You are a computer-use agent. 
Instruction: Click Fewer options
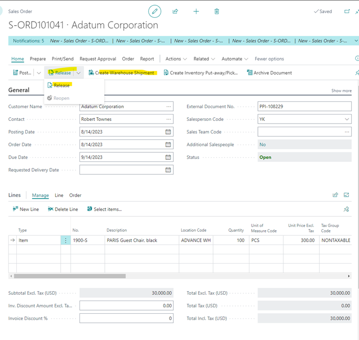click(x=270, y=59)
